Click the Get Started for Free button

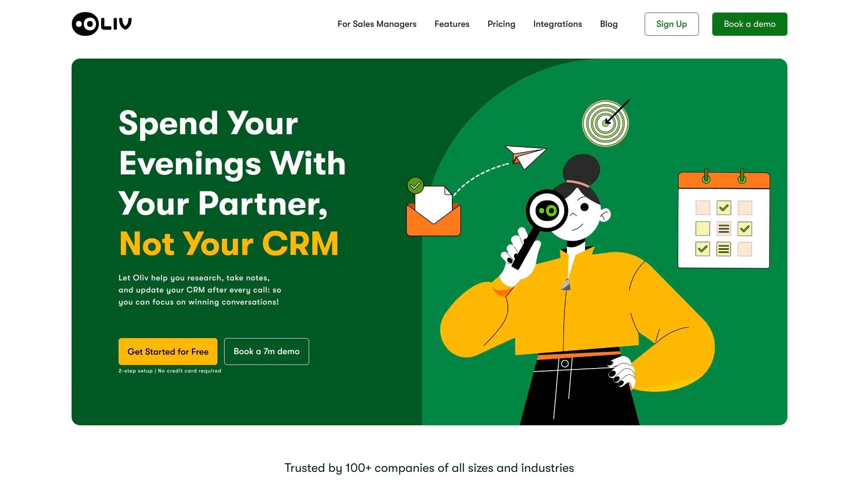point(168,351)
